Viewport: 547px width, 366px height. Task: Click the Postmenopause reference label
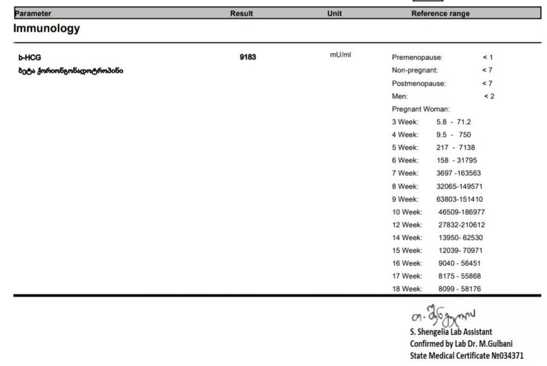(418, 84)
